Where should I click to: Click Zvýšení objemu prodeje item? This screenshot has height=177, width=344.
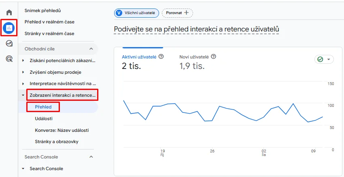(x=55, y=72)
